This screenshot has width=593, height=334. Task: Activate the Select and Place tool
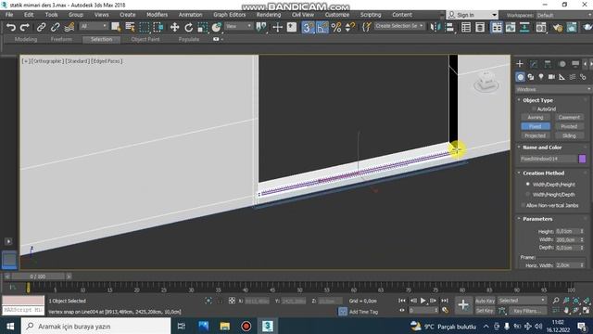tap(217, 27)
